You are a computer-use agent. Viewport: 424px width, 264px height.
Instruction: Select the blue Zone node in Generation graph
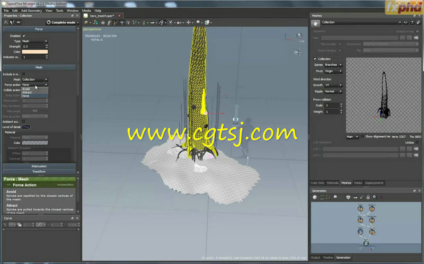tap(360, 232)
